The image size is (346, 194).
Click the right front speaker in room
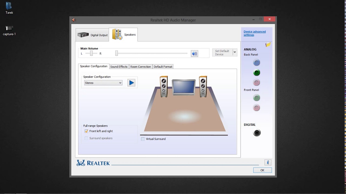tap(203, 86)
